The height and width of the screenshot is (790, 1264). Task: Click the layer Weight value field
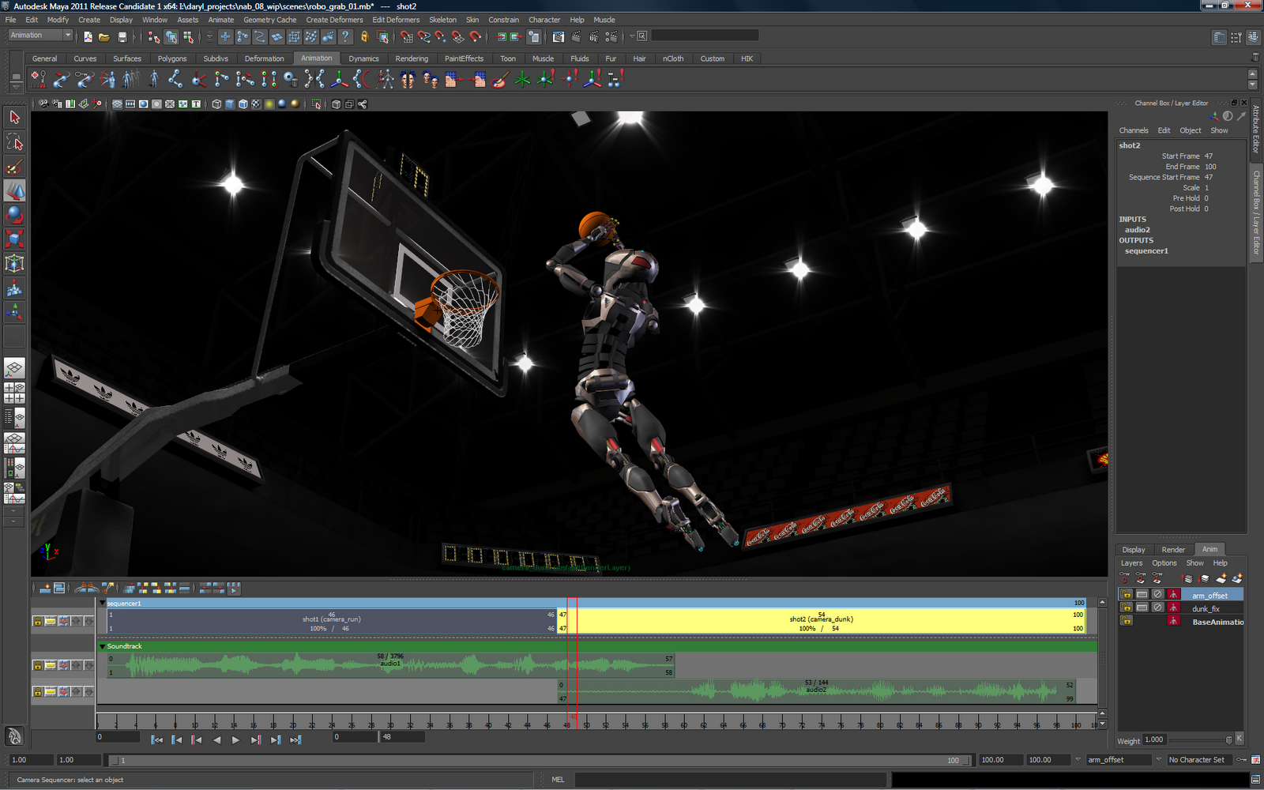pos(1154,739)
